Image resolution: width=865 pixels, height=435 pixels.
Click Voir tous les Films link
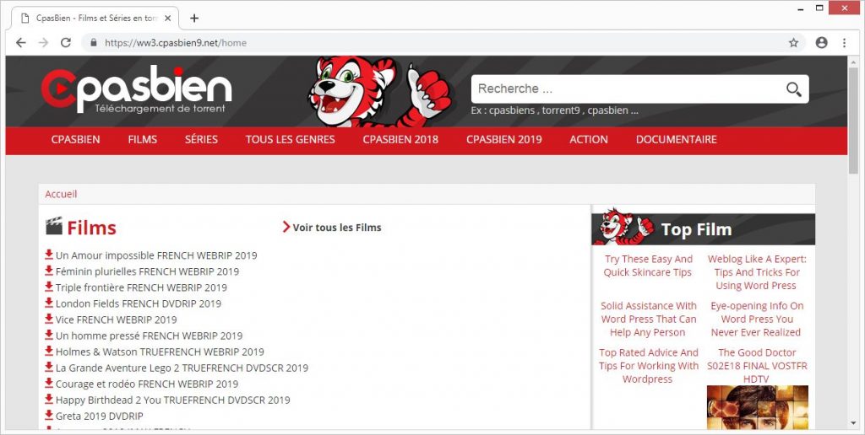(332, 227)
